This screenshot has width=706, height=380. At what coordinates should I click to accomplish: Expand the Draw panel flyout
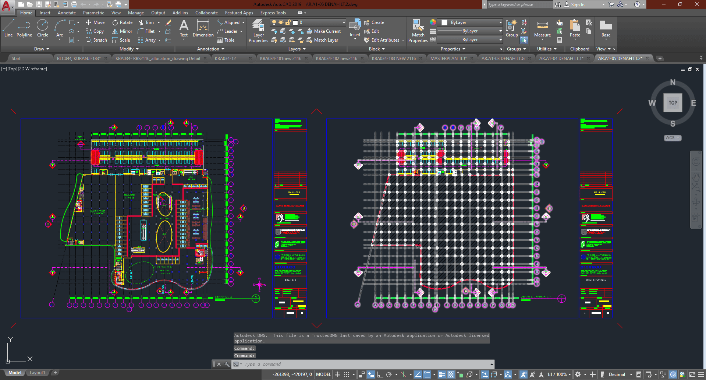[x=42, y=49]
